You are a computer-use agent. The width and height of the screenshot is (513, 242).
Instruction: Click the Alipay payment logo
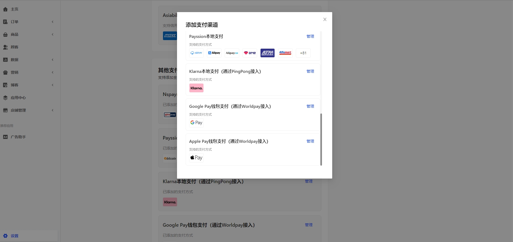tap(214, 53)
